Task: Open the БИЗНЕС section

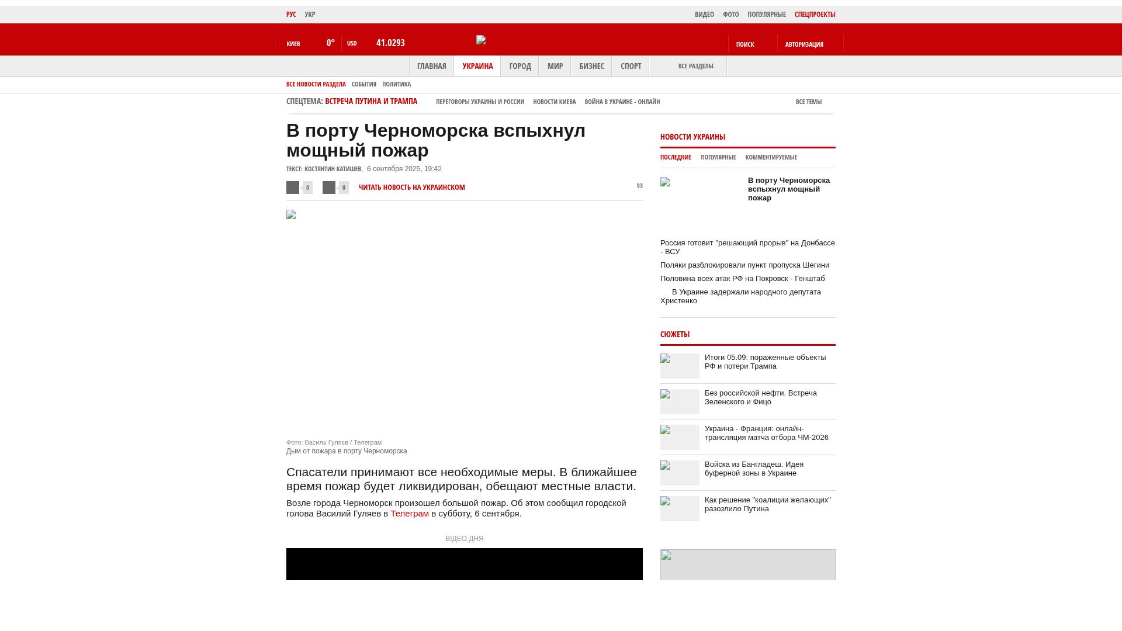Action: coord(591,66)
